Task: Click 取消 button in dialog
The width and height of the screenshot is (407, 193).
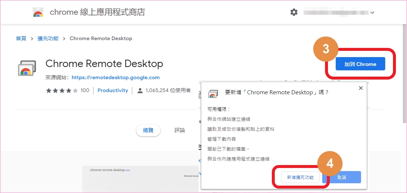Action: click(342, 177)
